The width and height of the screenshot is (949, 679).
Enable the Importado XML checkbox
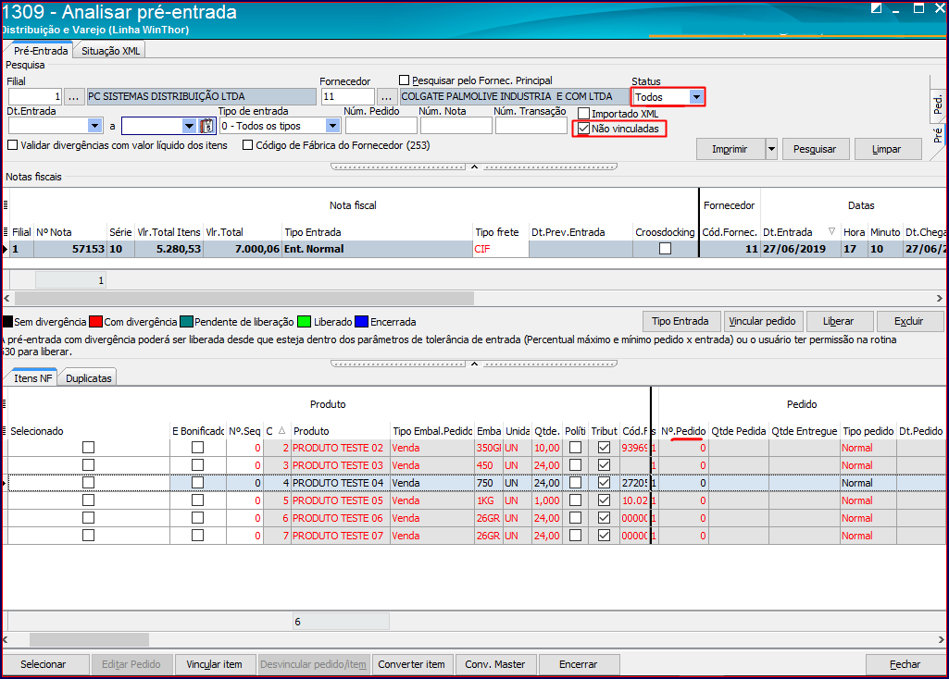click(583, 114)
